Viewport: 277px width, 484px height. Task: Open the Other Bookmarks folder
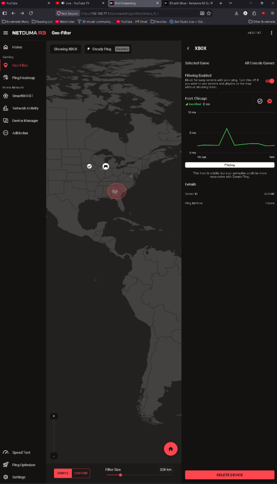pyautogui.click(x=262, y=22)
